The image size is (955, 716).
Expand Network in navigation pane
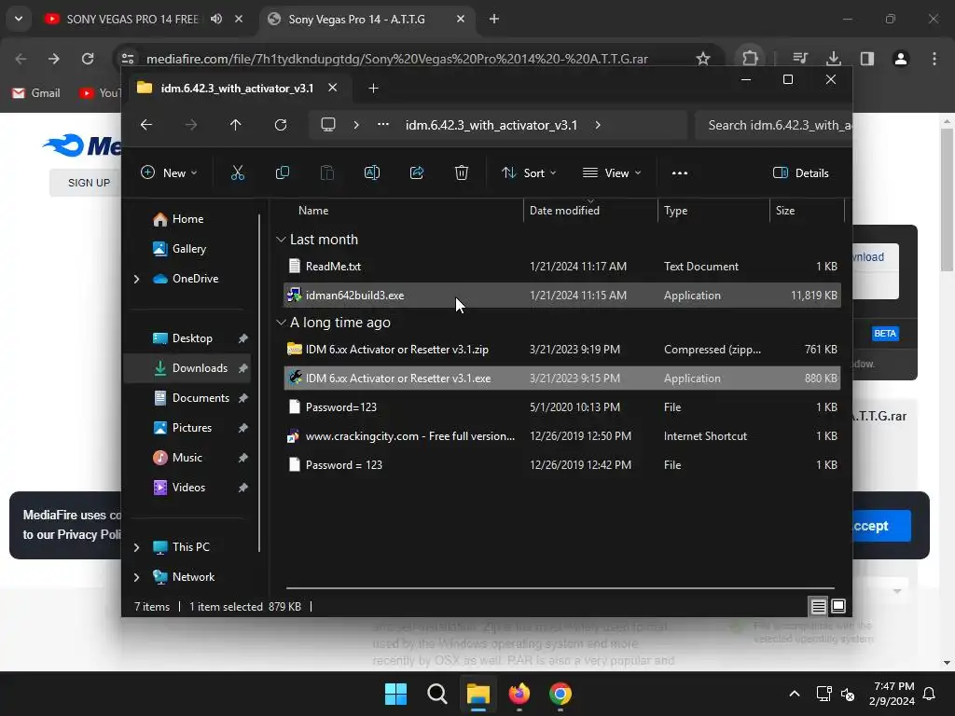(x=136, y=577)
